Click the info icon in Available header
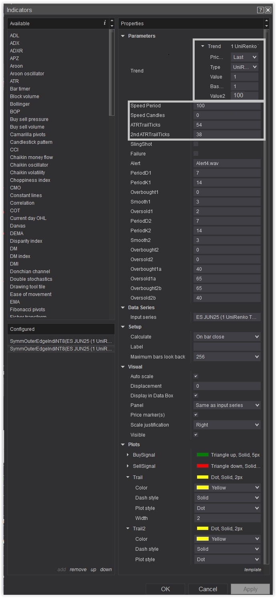This screenshot has height=598, width=276. click(x=105, y=23)
